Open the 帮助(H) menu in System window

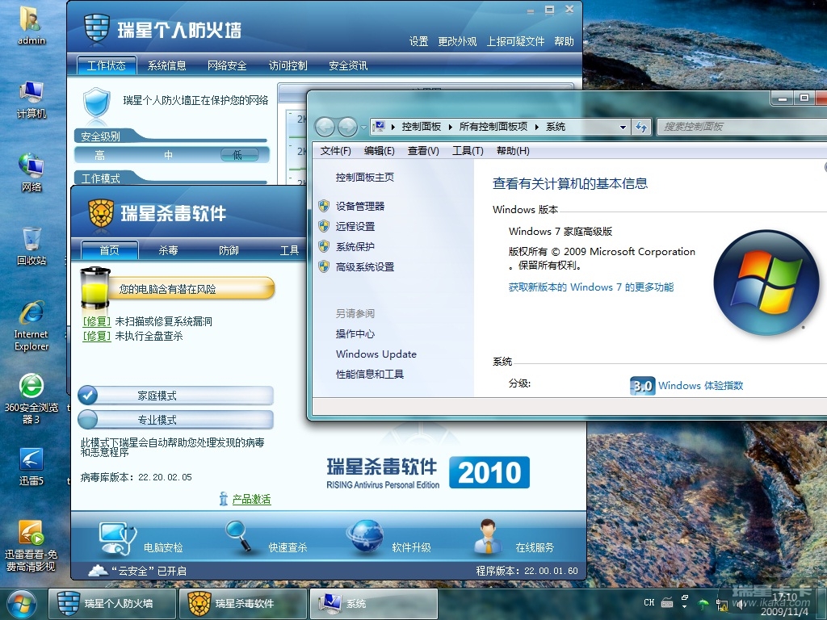point(513,151)
